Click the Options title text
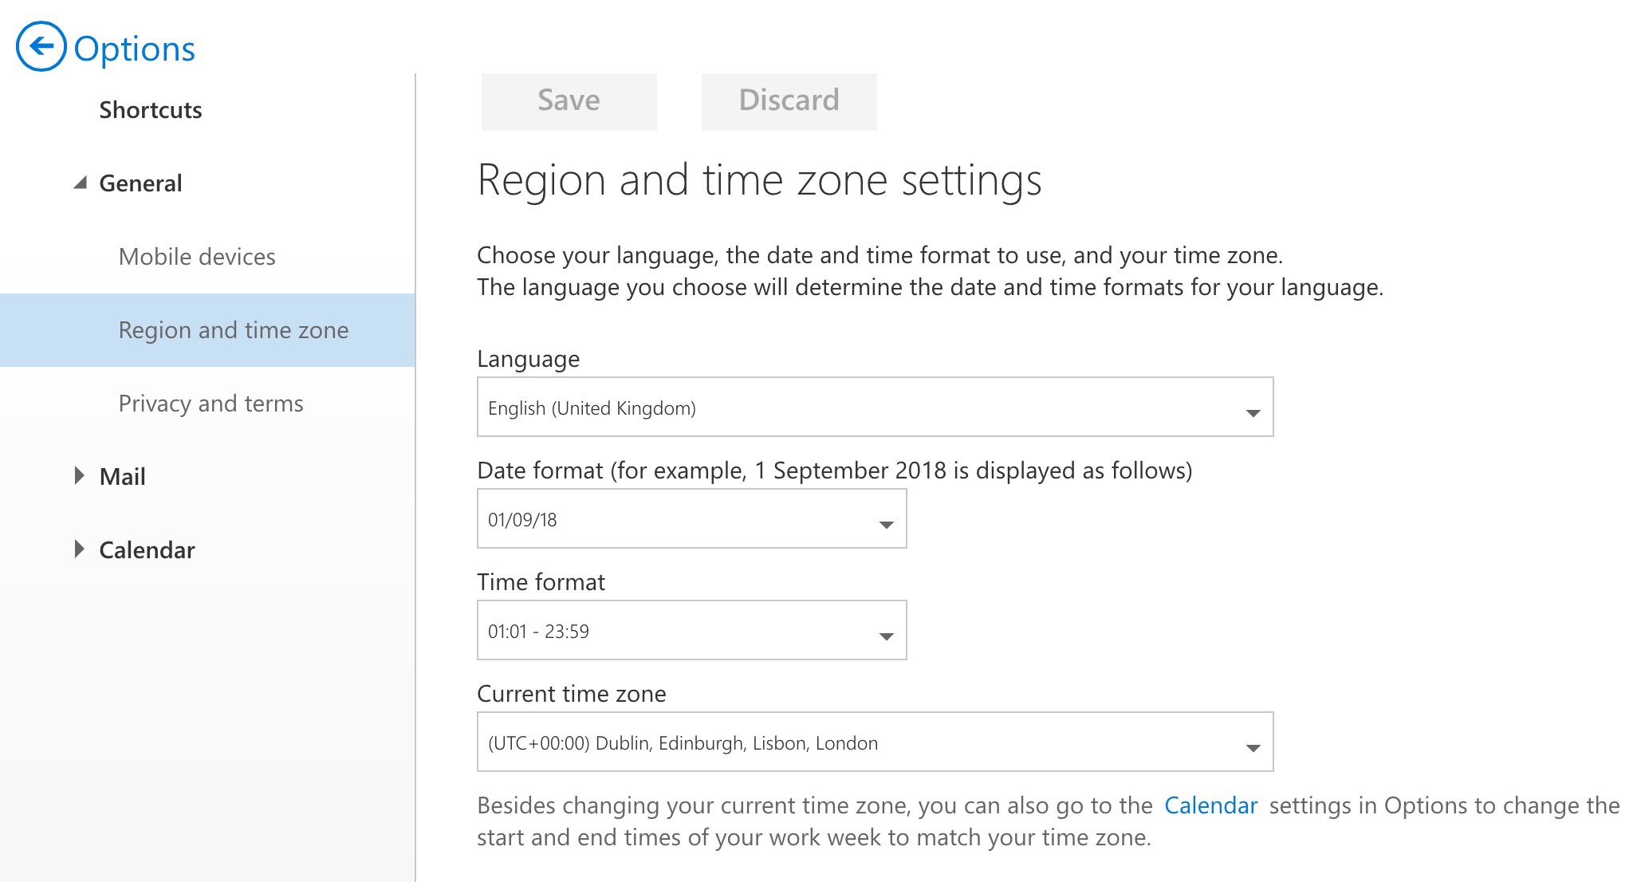Image resolution: width=1633 pixels, height=882 pixels. pos(134,49)
